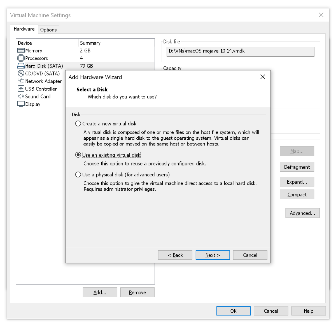Screen dimensions: 336x323
Task: Click the Hard Disk (SATA) drive icon
Action: pyautogui.click(x=21, y=66)
